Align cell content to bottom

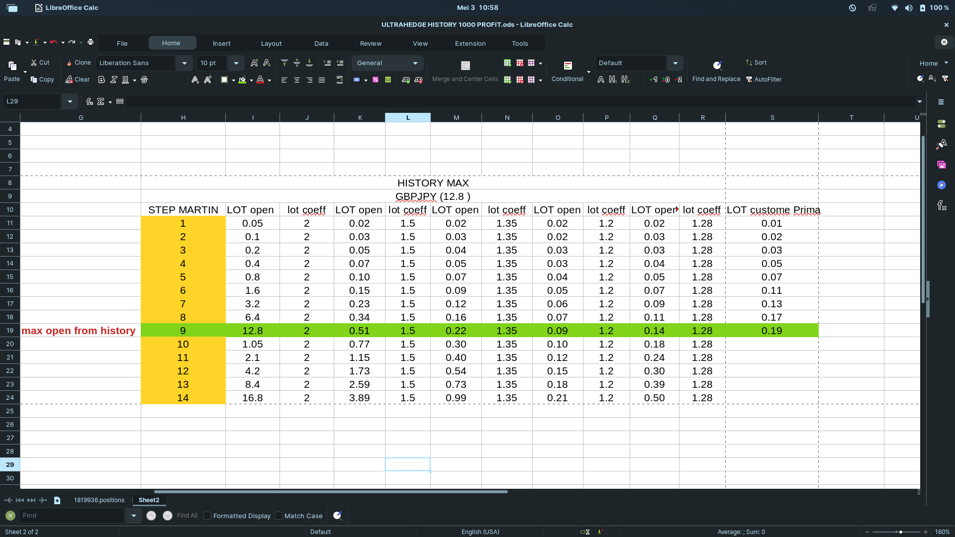click(309, 63)
